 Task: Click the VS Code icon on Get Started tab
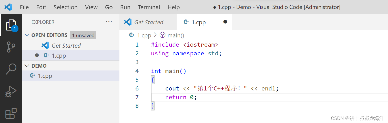(x=128, y=22)
